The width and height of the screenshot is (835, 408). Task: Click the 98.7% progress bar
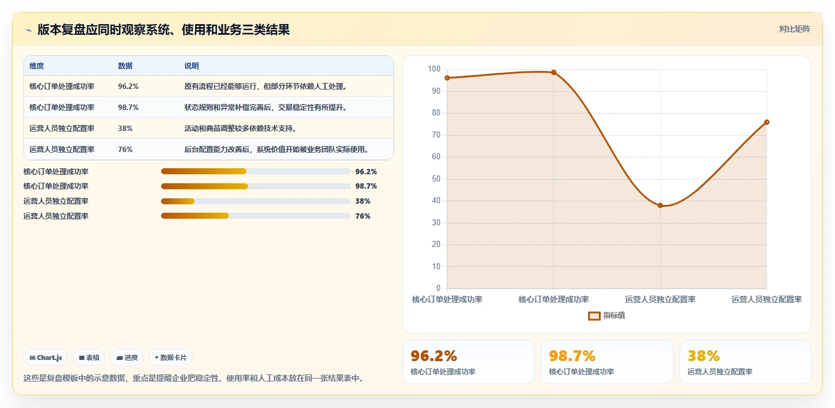pos(256,186)
